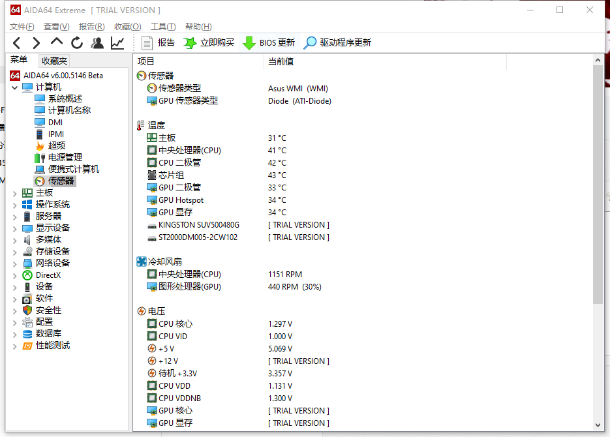This screenshot has height=437, width=610.
Task: Expand the 存储设备 tree node
Action: click(15, 252)
